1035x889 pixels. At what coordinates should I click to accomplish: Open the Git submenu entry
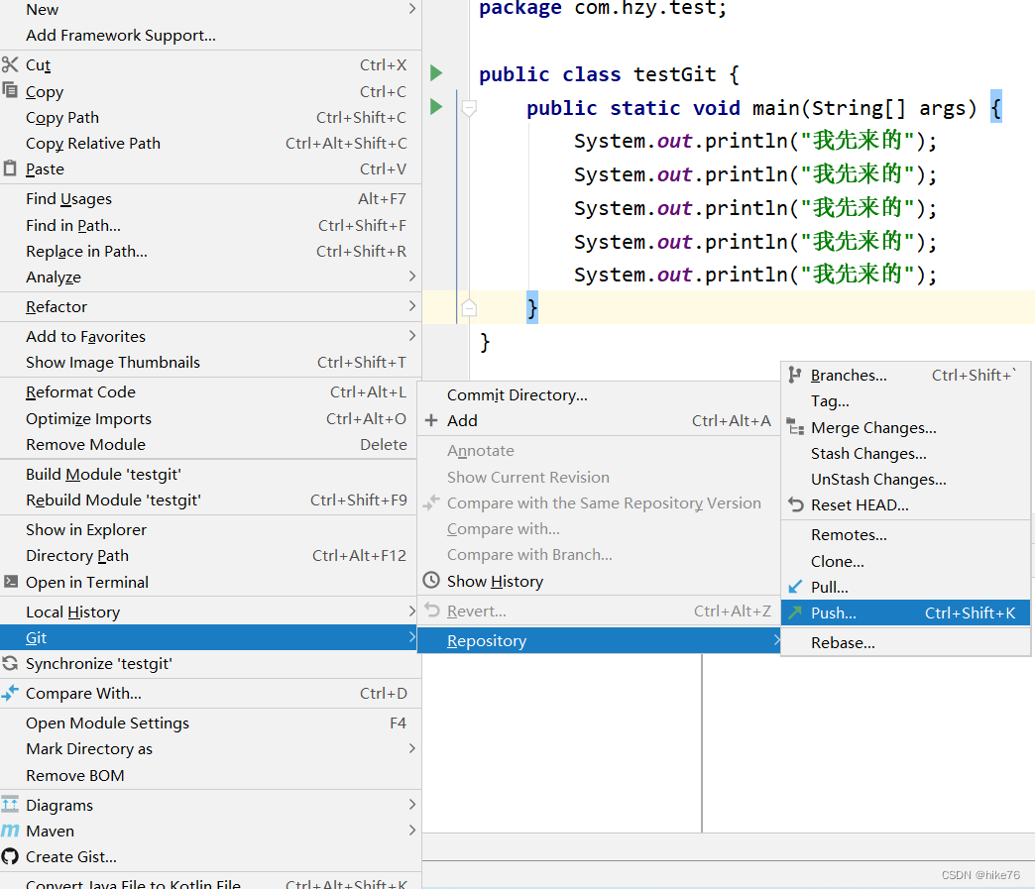[210, 637]
